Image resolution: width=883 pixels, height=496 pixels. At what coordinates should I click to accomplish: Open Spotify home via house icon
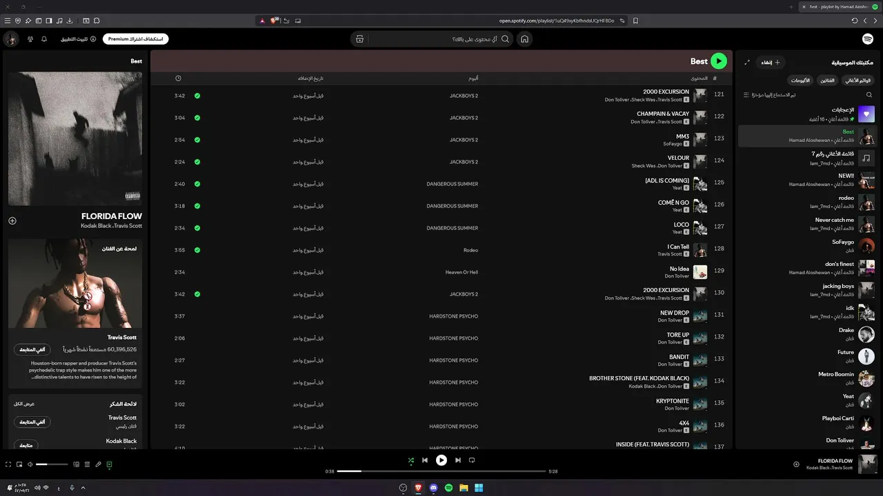point(524,39)
